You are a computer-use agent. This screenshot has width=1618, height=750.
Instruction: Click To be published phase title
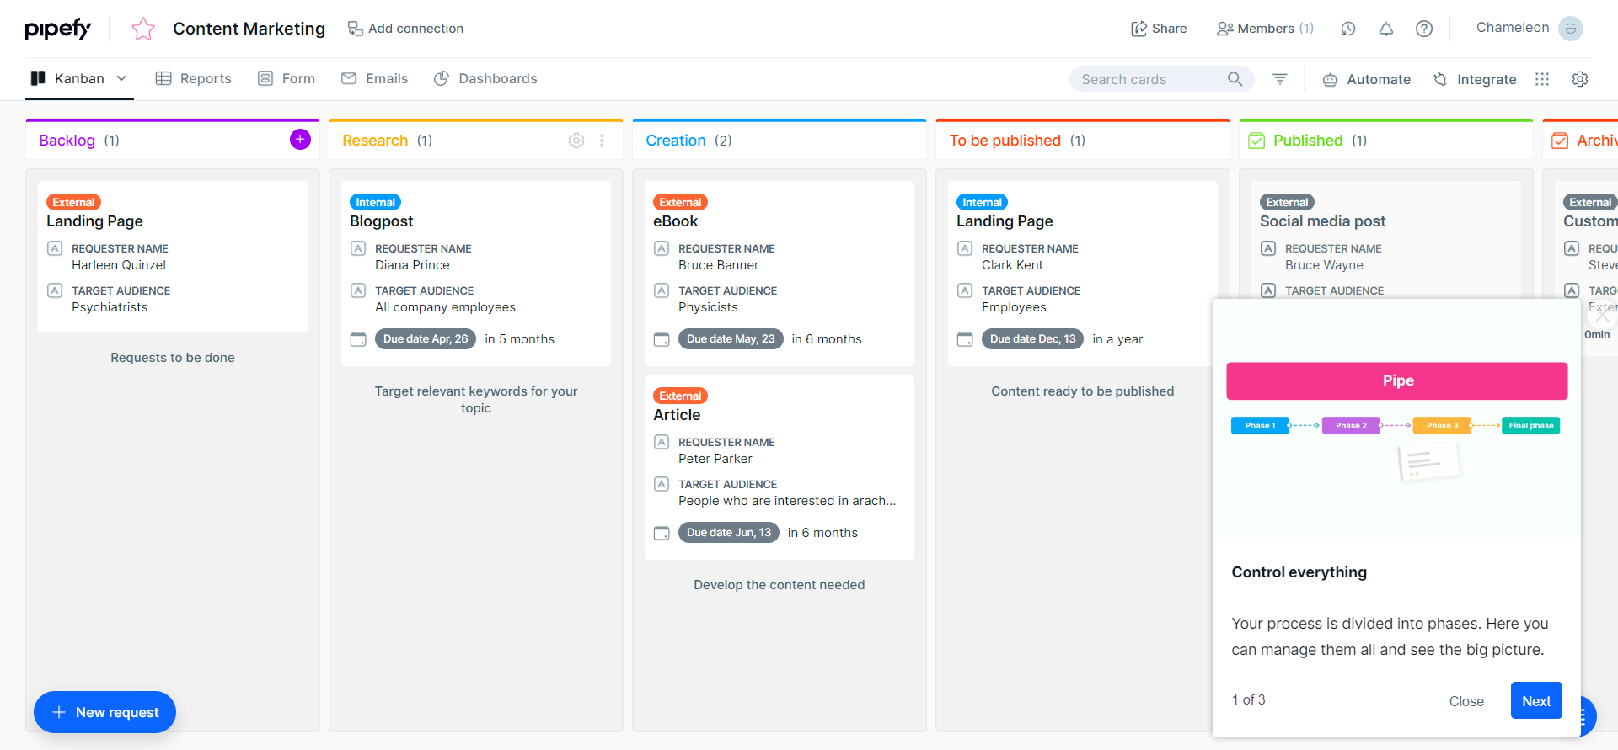[x=1005, y=141]
